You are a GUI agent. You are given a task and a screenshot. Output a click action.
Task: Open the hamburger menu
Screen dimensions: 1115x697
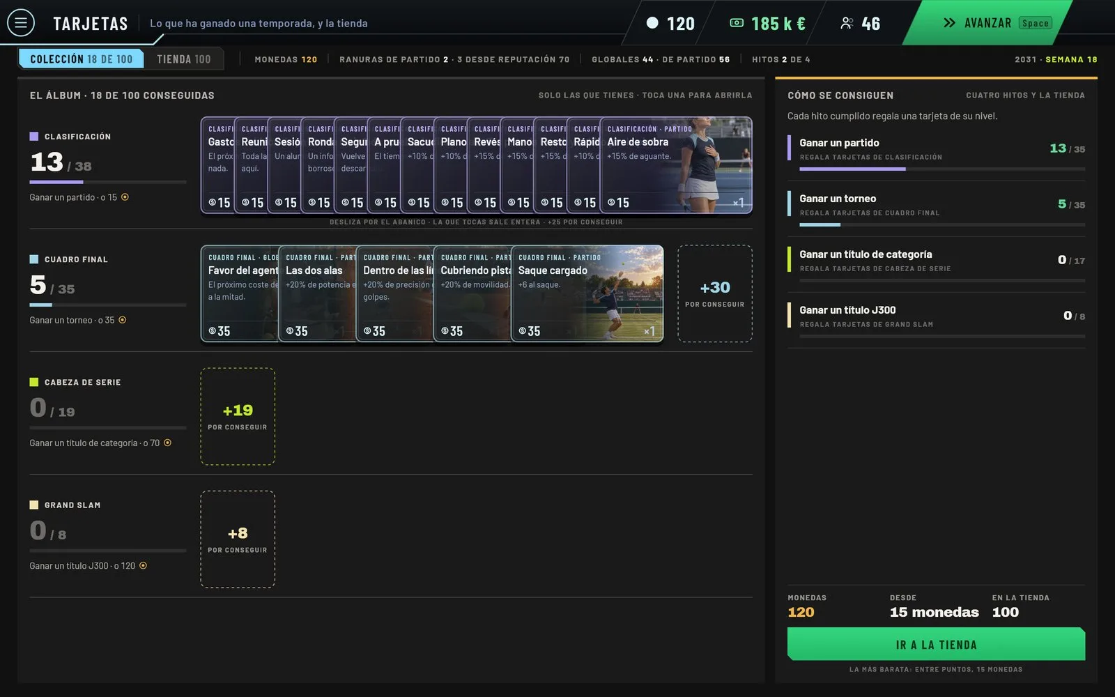coord(21,23)
